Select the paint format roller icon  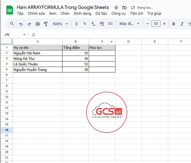coord(46,24)
